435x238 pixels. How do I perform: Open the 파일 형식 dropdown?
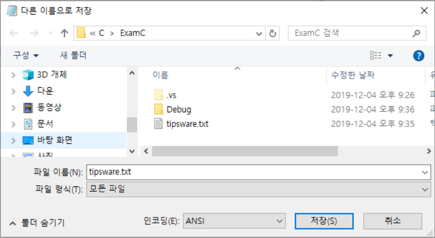coord(258,189)
